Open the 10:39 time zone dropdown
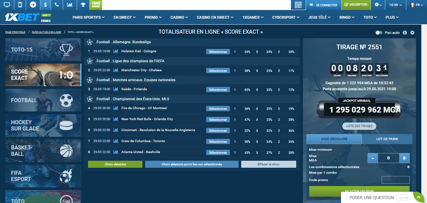This screenshot has width=427, height=203. (x=396, y=5)
